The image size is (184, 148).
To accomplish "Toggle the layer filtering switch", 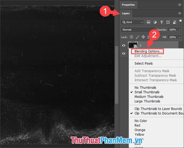I will pyautogui.click(x=181, y=21).
